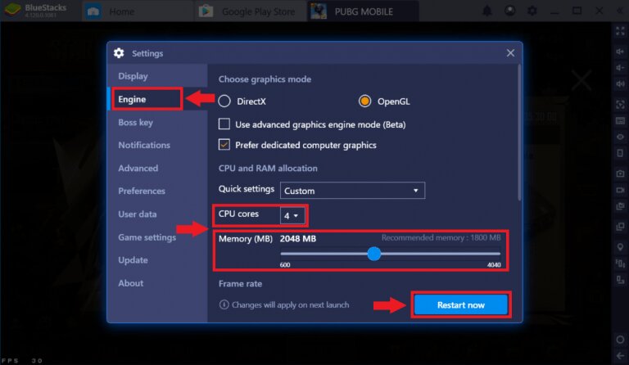
Task: Open the Update section
Action: pyautogui.click(x=133, y=260)
